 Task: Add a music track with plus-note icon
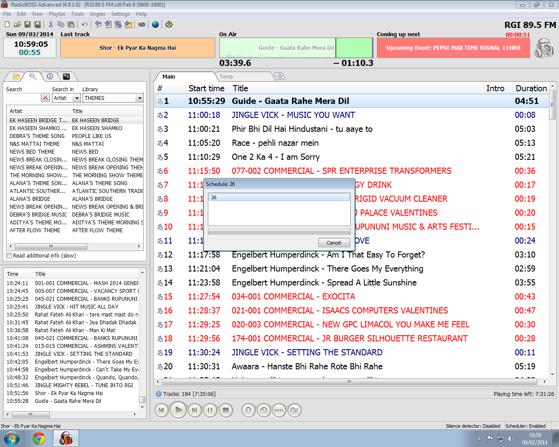tap(98, 24)
